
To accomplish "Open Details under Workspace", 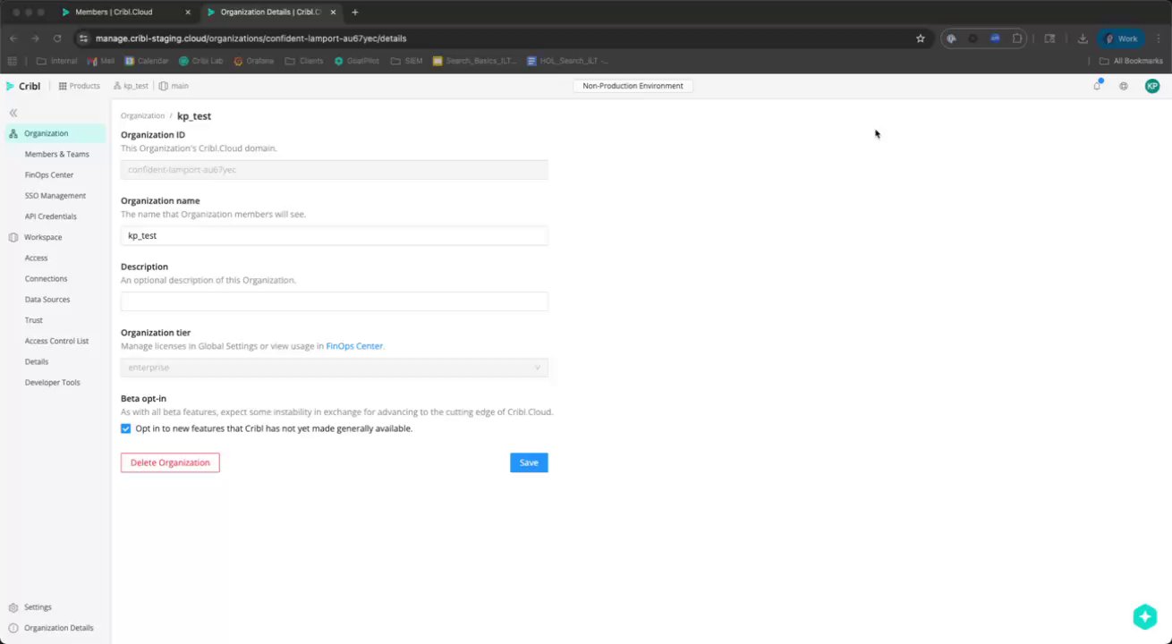I will 37,362.
